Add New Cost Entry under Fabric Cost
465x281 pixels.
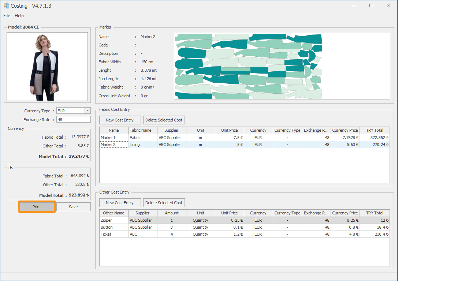tap(120, 120)
